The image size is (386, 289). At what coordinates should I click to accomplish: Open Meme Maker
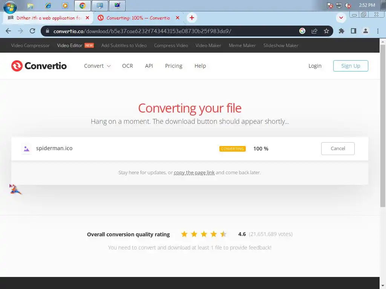pos(242,46)
